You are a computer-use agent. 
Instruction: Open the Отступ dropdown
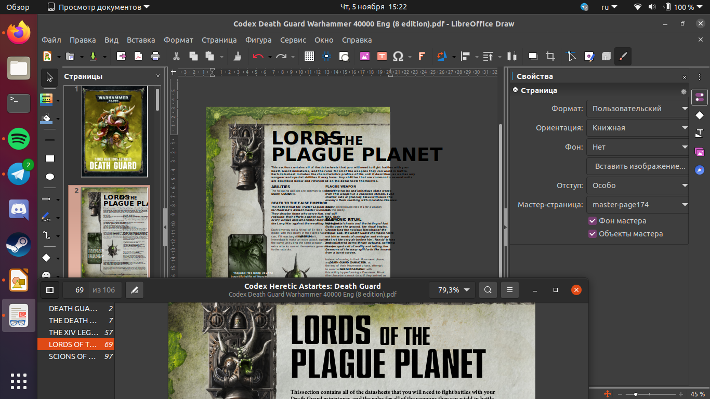tap(637, 185)
